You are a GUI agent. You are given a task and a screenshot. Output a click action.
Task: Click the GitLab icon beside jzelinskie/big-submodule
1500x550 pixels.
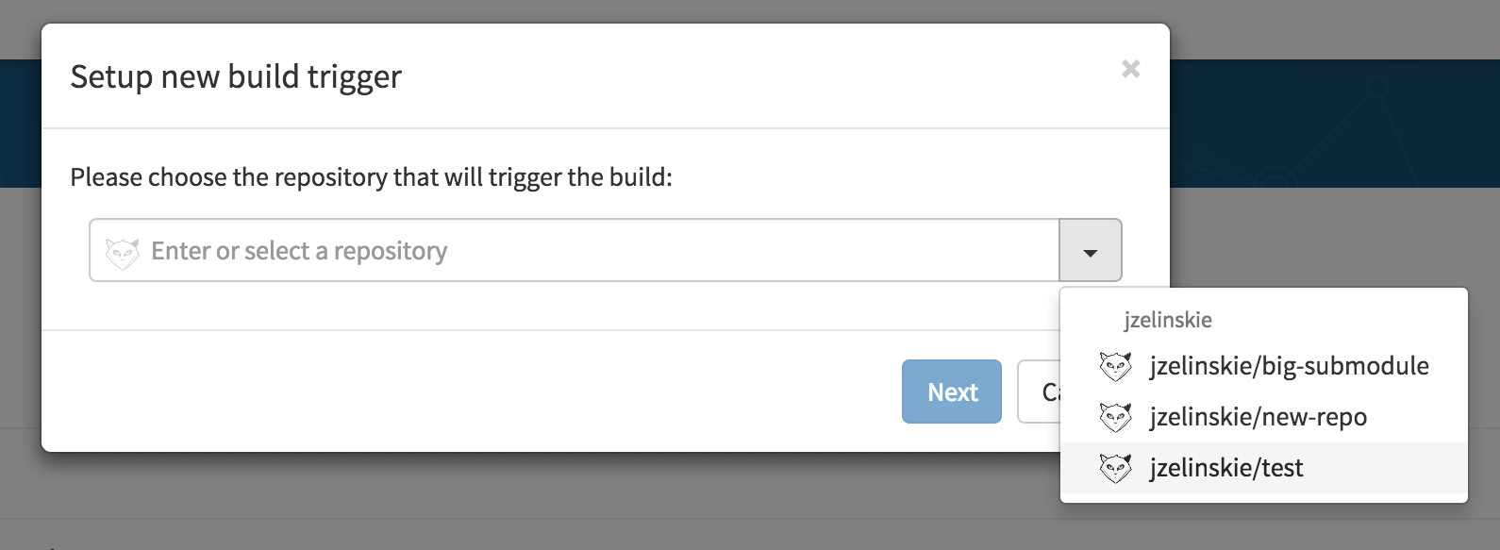tap(1115, 366)
